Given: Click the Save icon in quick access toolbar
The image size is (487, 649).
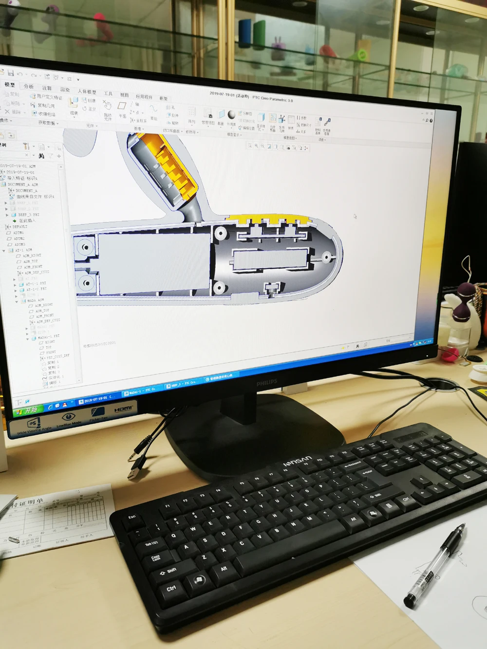Looking at the screenshot, I should pyautogui.click(x=11, y=73).
